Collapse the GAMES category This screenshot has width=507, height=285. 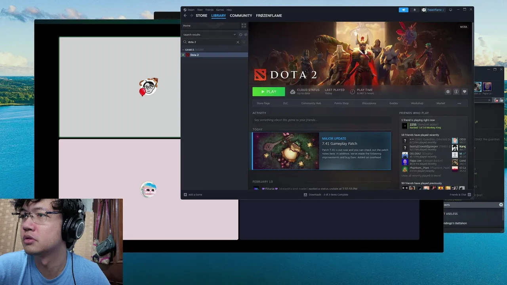coord(183,50)
